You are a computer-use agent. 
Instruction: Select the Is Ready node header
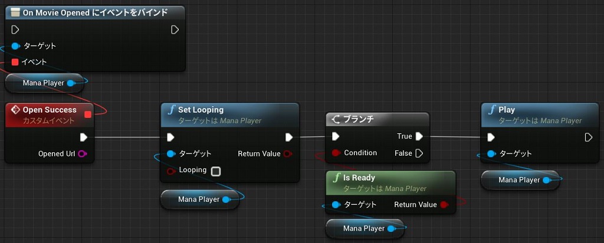tap(390, 182)
